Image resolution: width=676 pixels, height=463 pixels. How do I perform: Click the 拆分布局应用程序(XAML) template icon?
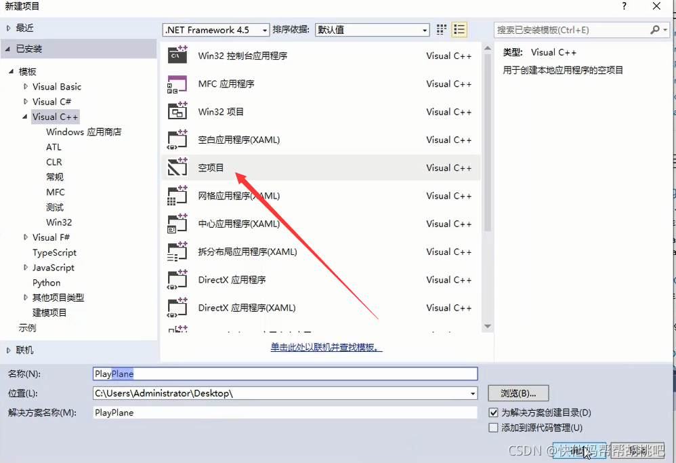point(177,251)
